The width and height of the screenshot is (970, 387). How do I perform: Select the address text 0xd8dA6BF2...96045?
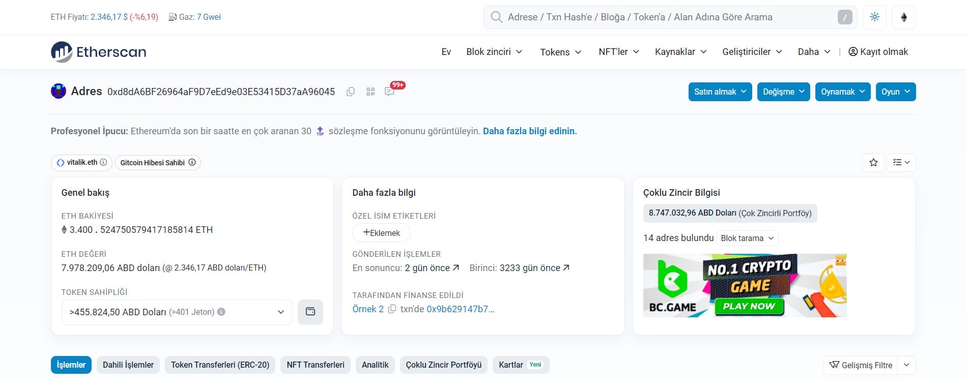coord(221,92)
